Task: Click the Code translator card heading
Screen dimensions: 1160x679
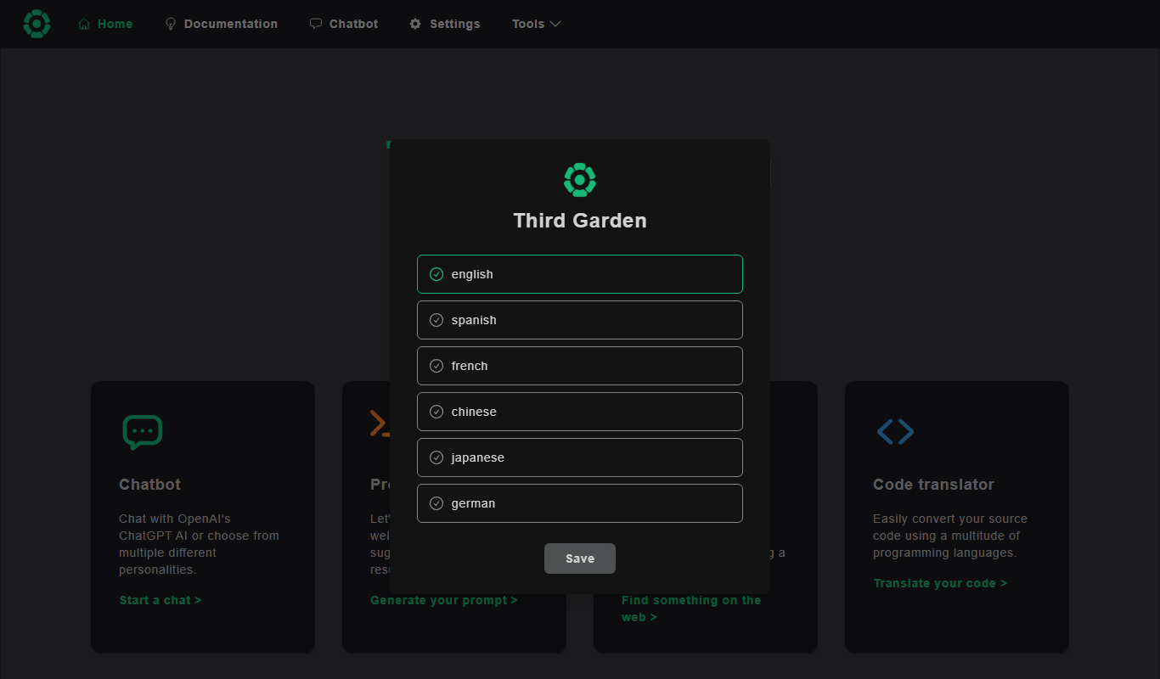Action: tap(933, 485)
